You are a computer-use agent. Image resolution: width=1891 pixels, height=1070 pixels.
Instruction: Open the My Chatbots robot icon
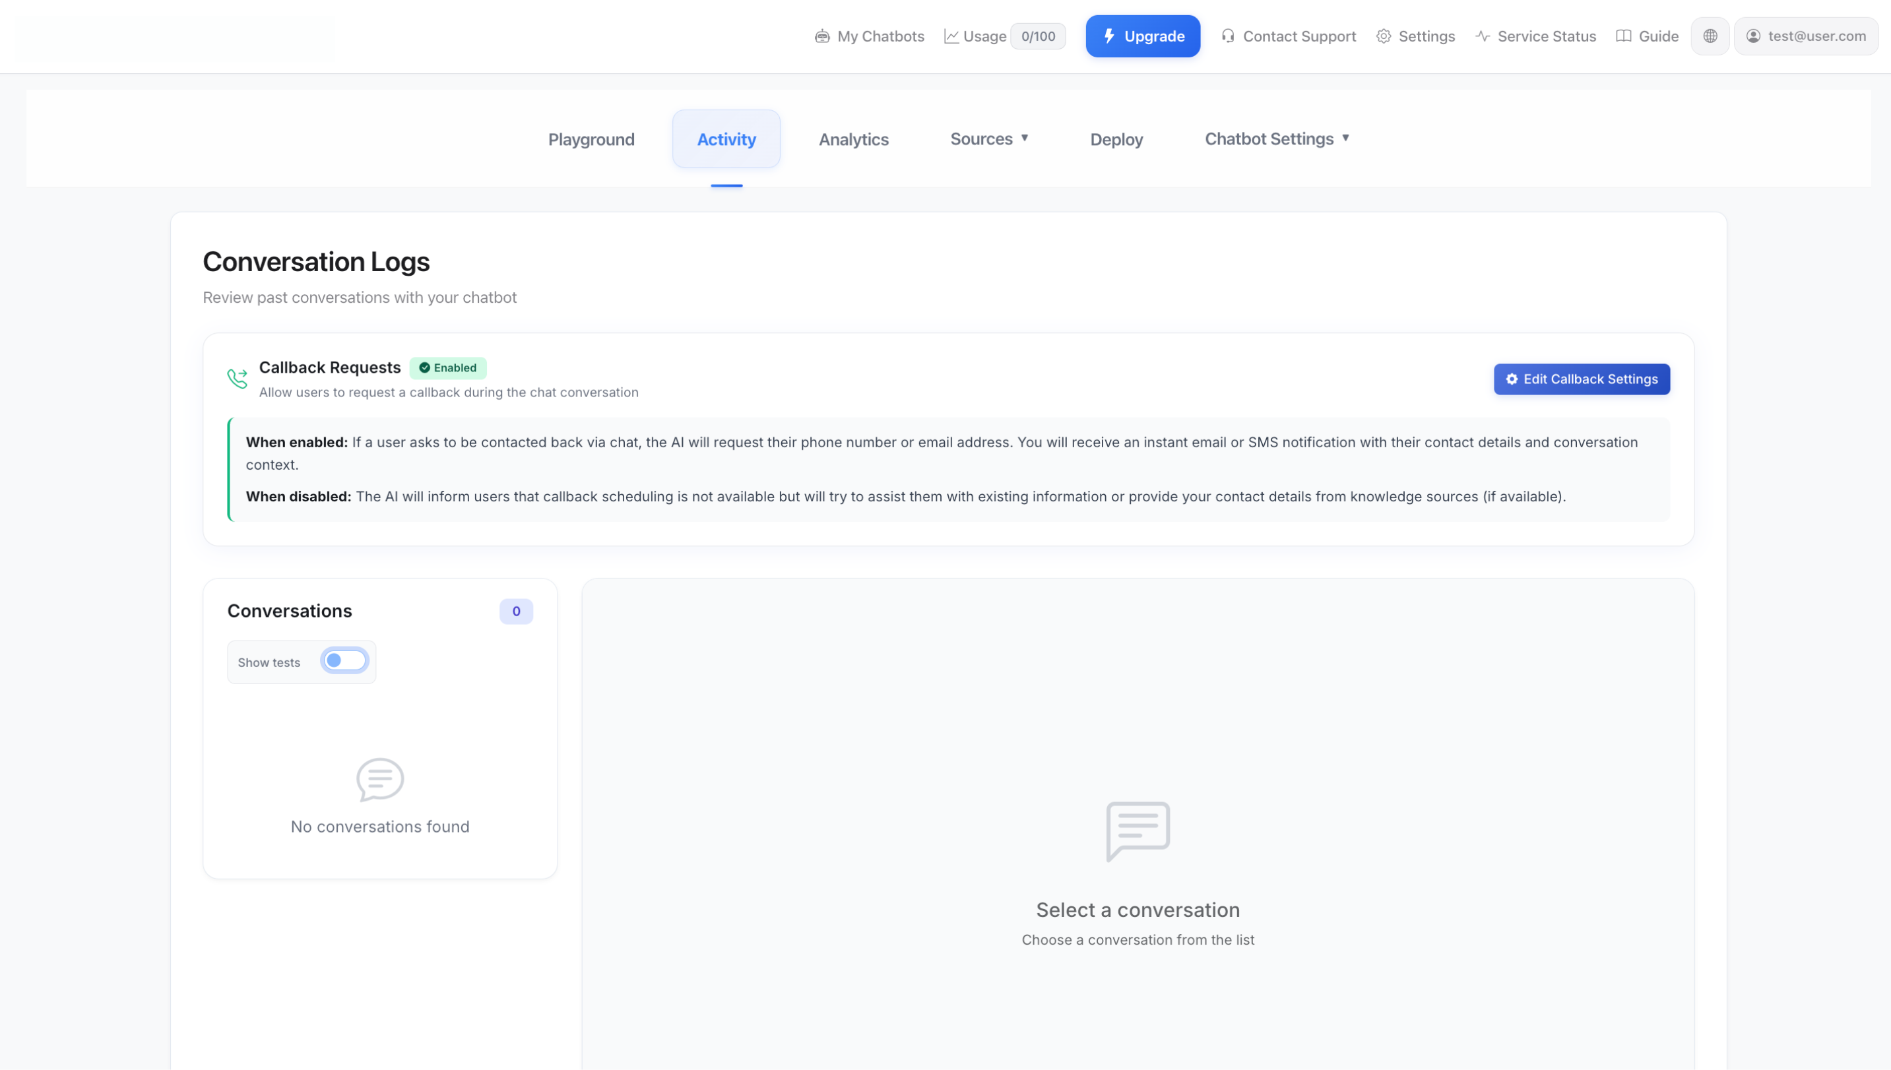point(822,35)
